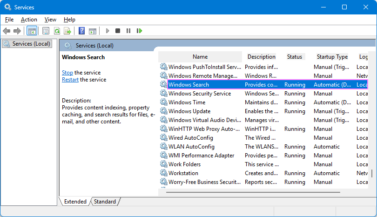Viewport: 377px width, 217px height.
Task: Select the Windows Security Service name
Action: click(200, 94)
